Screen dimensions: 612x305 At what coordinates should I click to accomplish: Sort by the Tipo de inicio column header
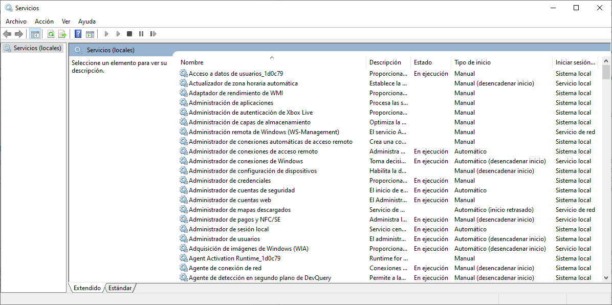point(502,62)
